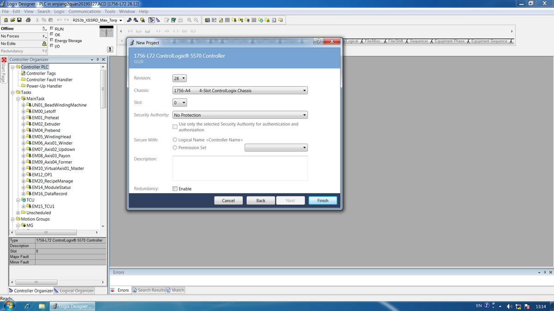Viewport: 554px width, 311px height.
Task: Open the Communications menu
Action: coord(84,12)
